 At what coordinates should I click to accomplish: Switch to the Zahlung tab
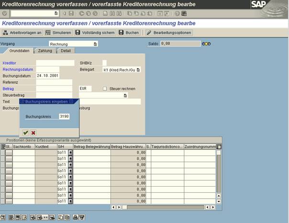pyautogui.click(x=45, y=51)
